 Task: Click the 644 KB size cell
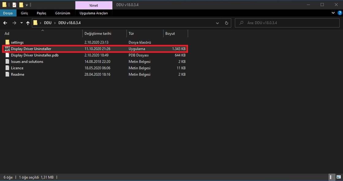tap(180, 55)
